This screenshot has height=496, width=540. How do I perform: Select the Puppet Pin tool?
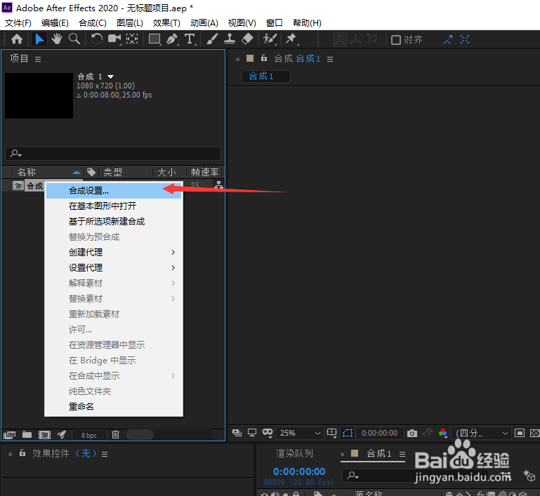click(291, 39)
